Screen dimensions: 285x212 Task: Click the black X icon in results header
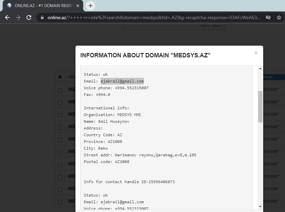click(60, 77)
